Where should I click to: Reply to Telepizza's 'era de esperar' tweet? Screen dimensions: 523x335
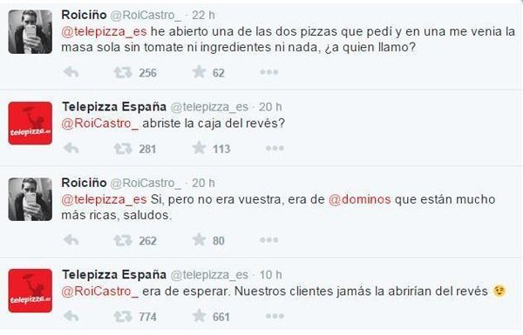[x=71, y=316]
